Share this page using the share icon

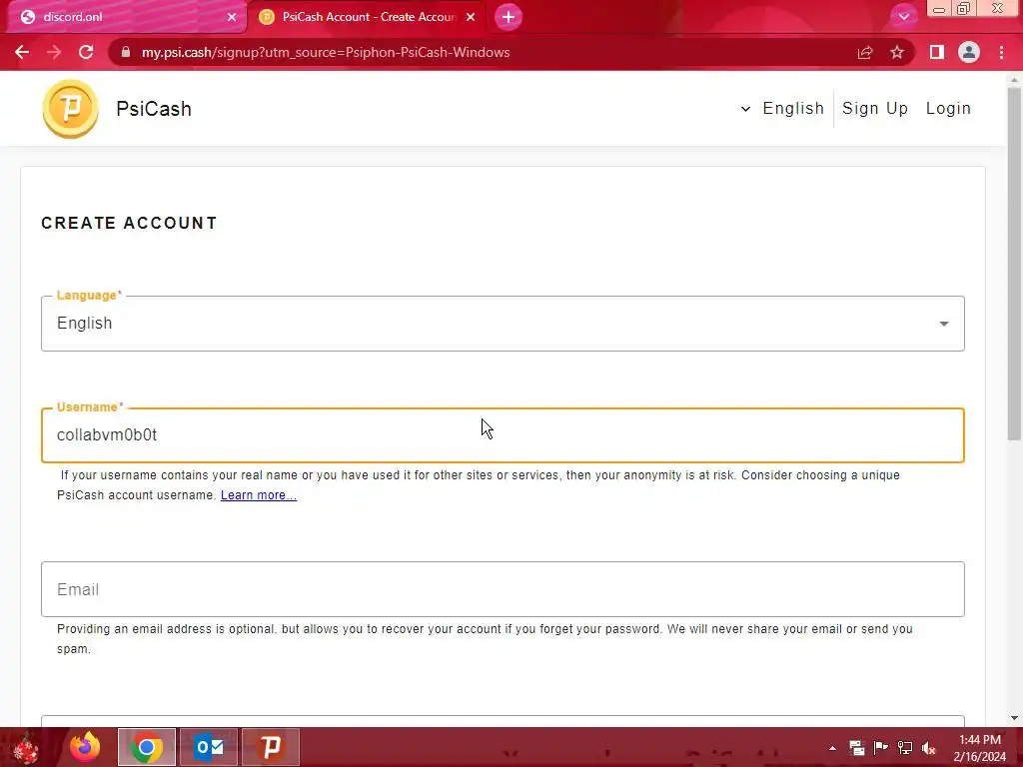(x=865, y=52)
